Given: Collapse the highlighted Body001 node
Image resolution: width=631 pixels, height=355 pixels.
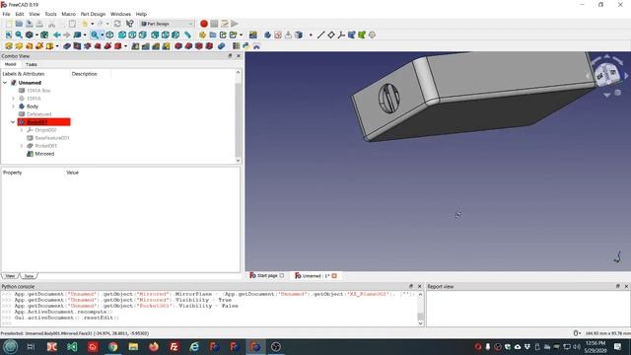Looking at the screenshot, I should pyautogui.click(x=13, y=122).
